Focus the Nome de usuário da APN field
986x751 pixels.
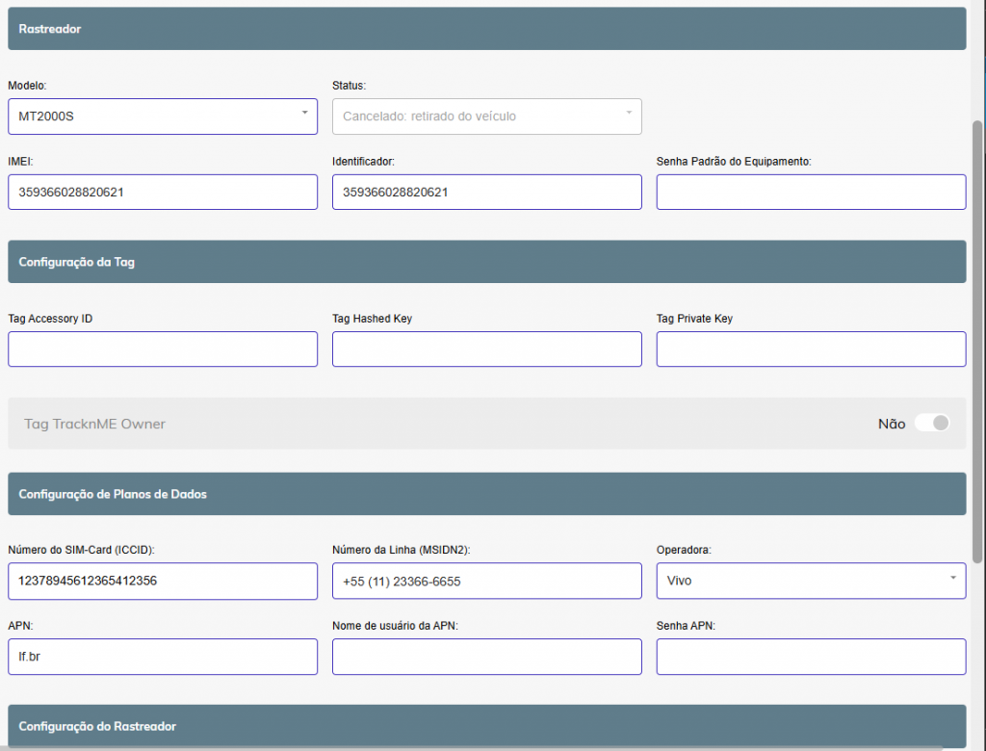coord(486,657)
